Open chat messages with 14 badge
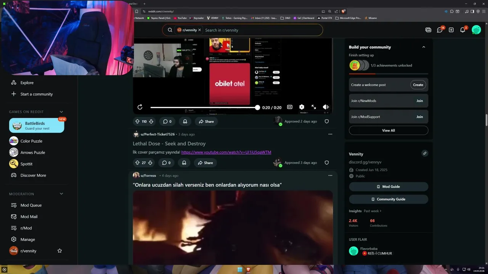488x274 pixels. pos(440,30)
